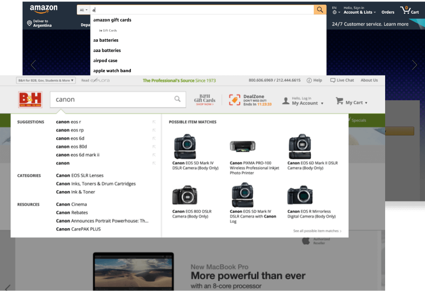Click Canon EOS 5D Mark IV body-only thumbnail
Viewport: 425px width, 291px height.
tap(185, 146)
